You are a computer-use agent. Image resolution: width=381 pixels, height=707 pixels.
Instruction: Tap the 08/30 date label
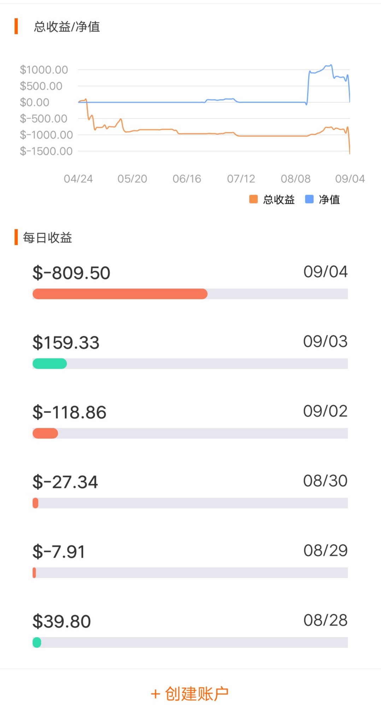[326, 481]
